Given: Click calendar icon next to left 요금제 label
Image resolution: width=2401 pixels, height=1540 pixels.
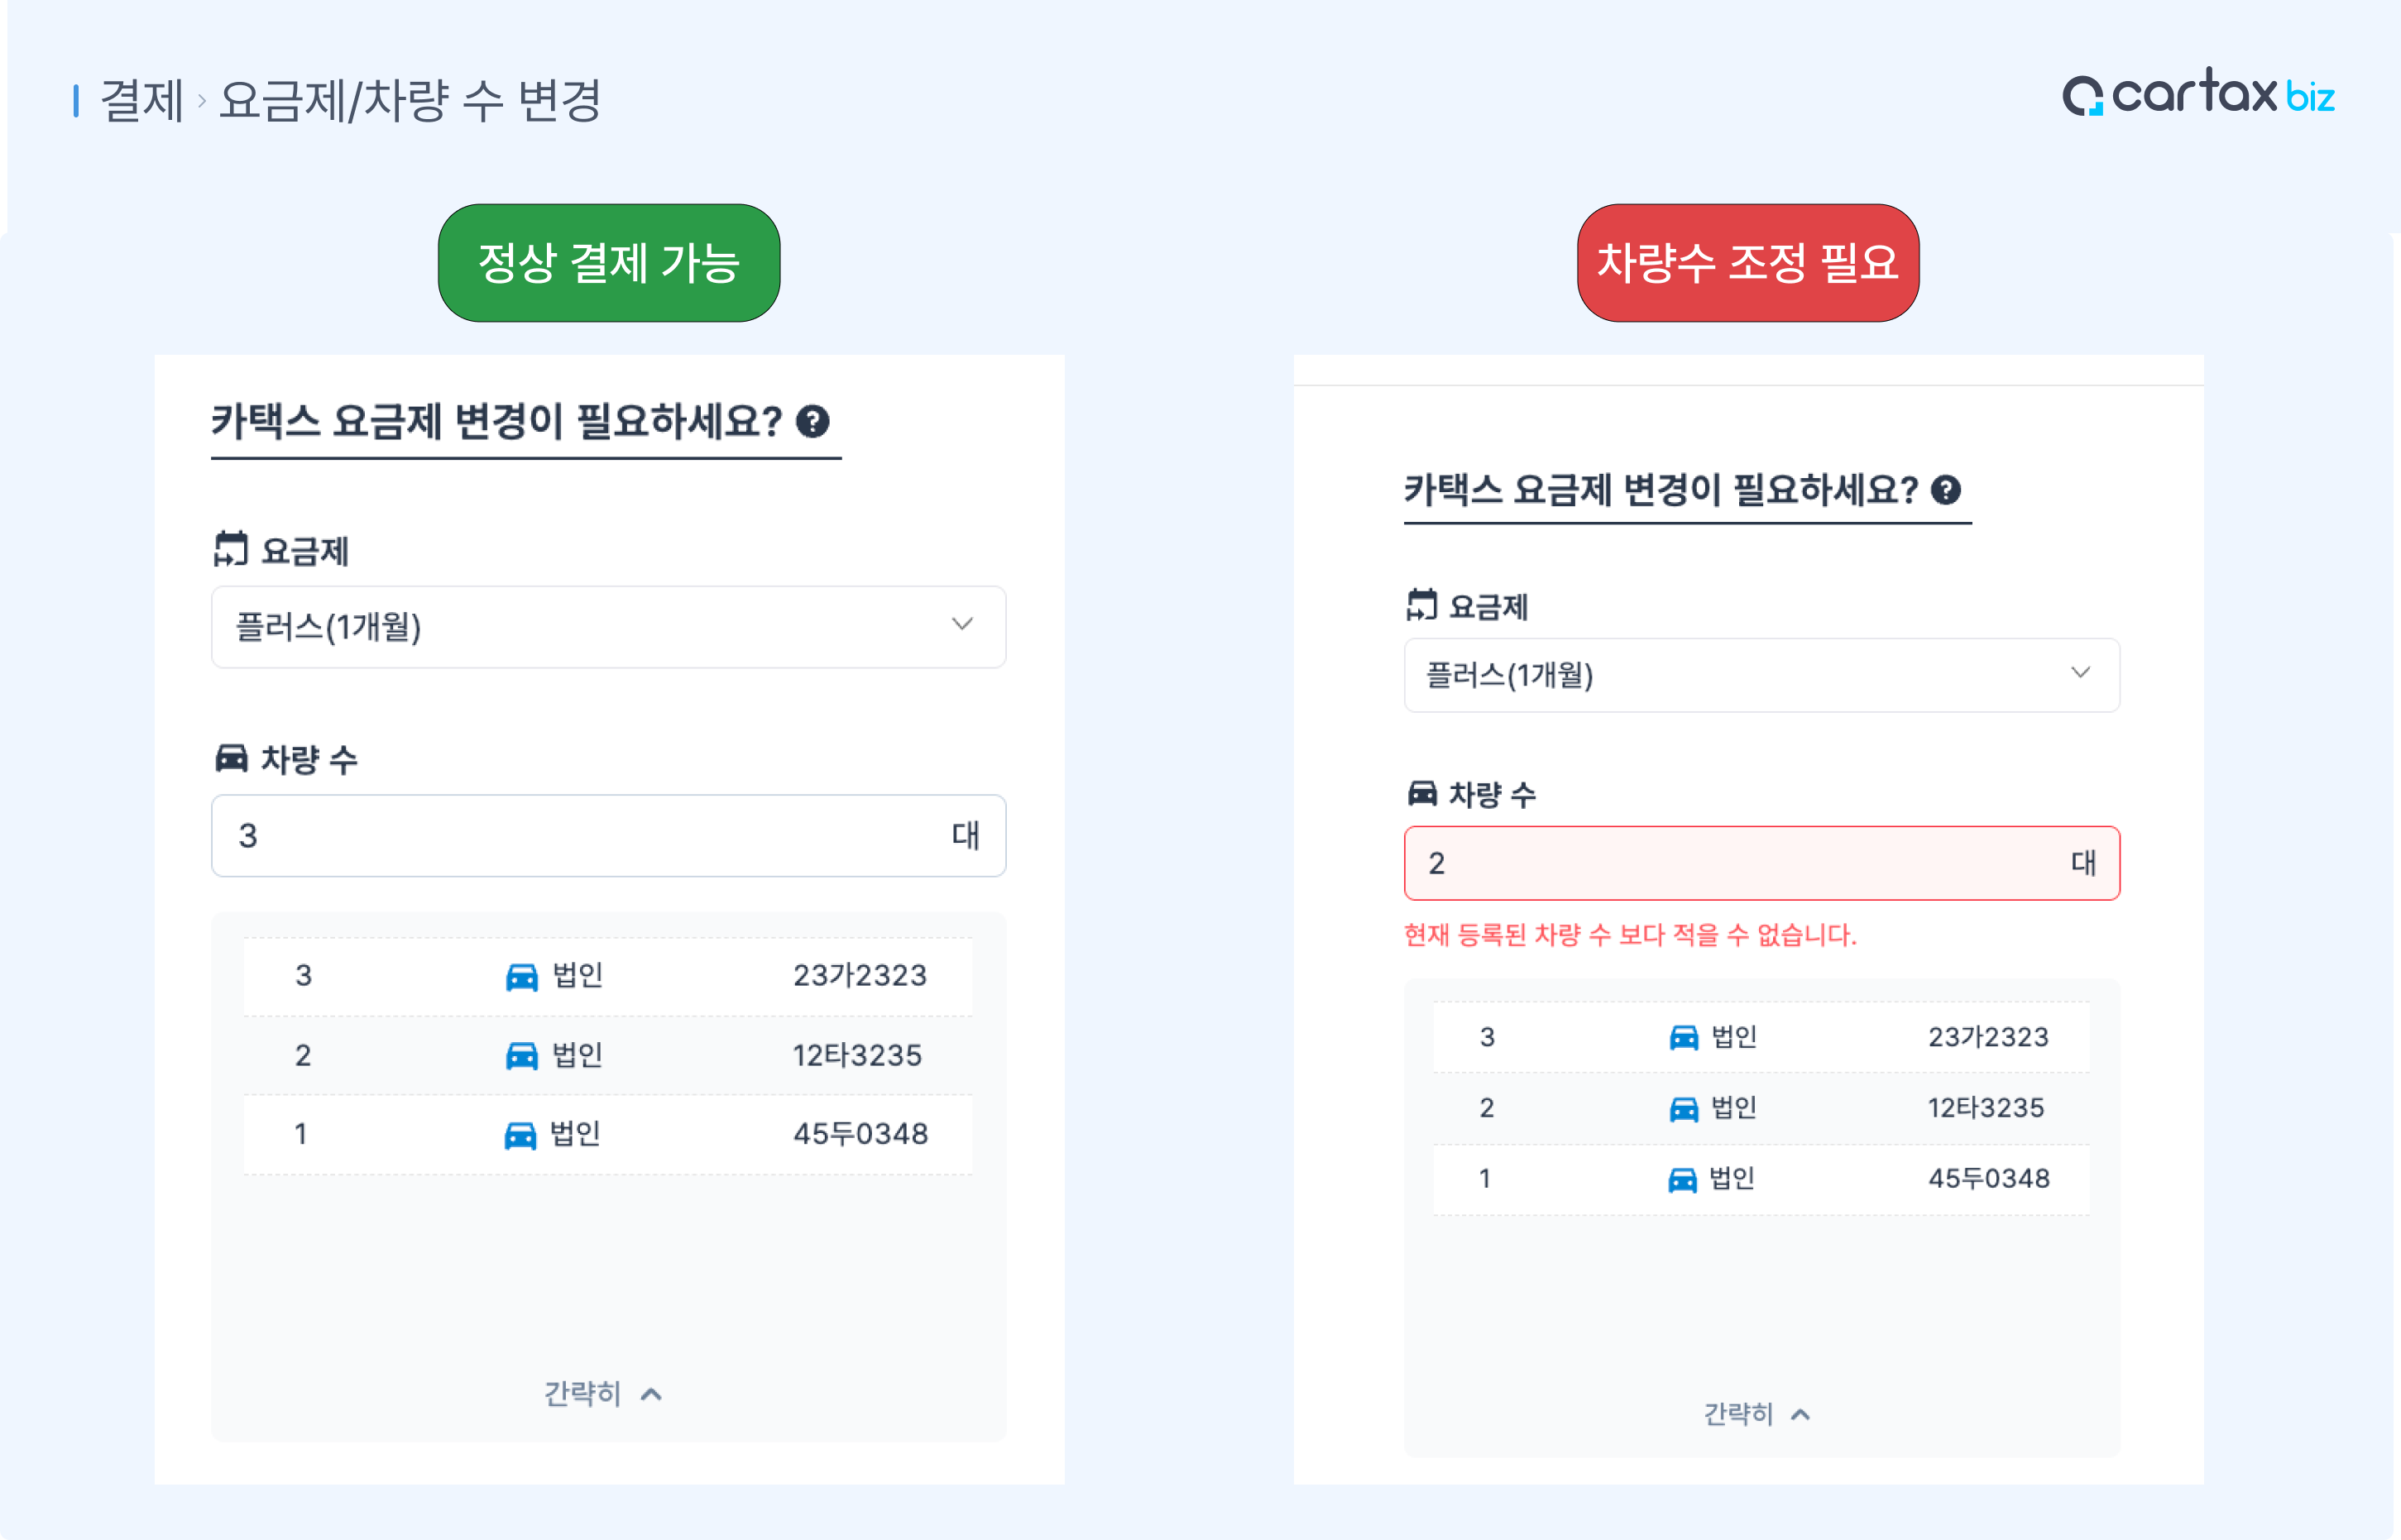Looking at the screenshot, I should click(230, 549).
